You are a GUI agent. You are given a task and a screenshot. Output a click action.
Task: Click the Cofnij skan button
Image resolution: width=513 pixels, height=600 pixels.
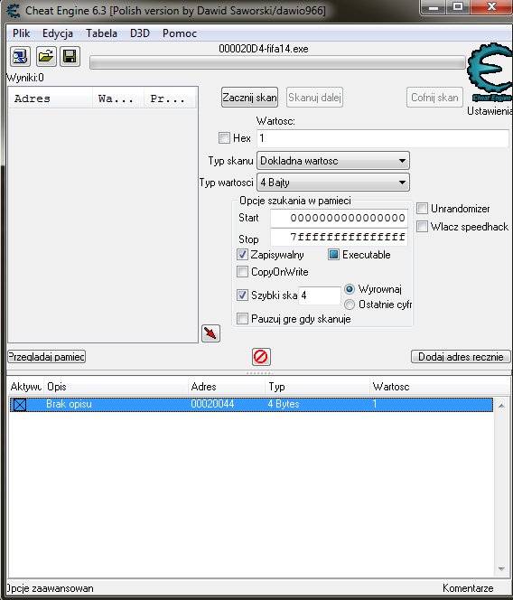[434, 98]
